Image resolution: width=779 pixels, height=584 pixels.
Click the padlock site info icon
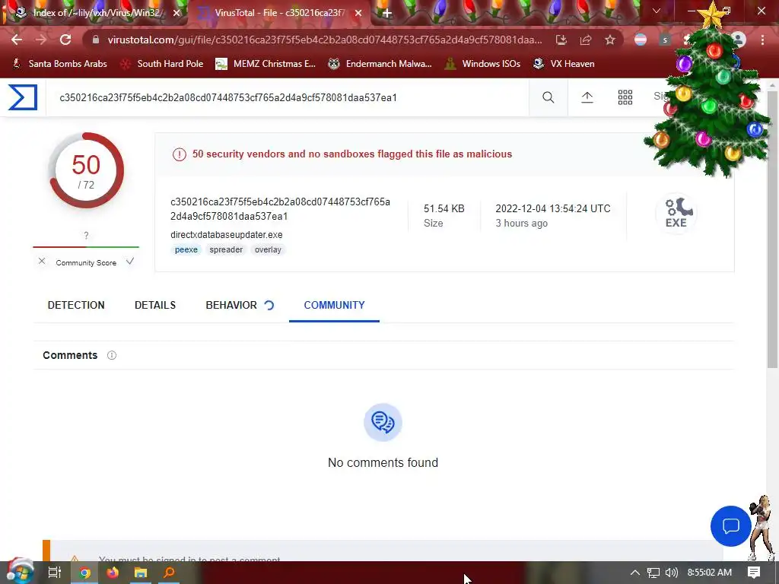click(x=96, y=40)
